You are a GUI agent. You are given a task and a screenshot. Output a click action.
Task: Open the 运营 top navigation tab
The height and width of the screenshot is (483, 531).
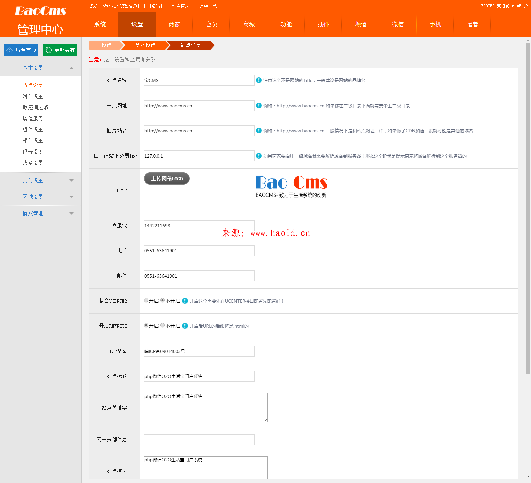click(472, 24)
